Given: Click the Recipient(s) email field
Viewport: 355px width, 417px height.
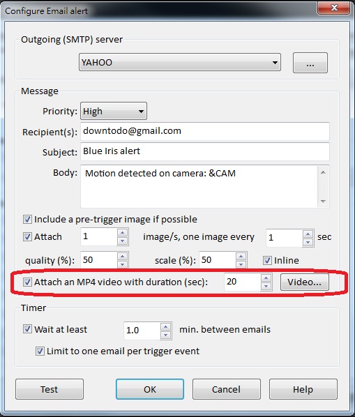Looking at the screenshot, I should click(205, 131).
